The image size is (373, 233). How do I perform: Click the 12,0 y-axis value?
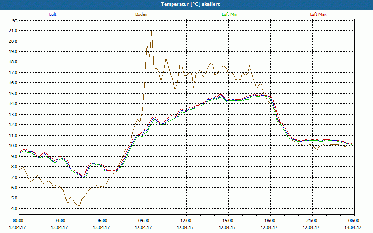(x=14, y=125)
